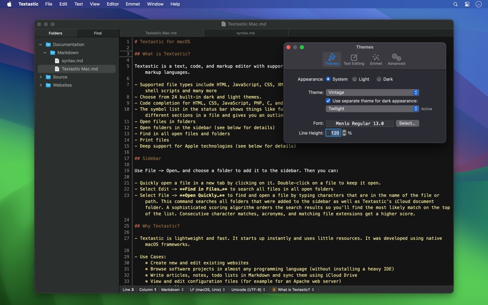Close the Themes preferences window
This screenshot has height=305, width=488.
coord(288,47)
